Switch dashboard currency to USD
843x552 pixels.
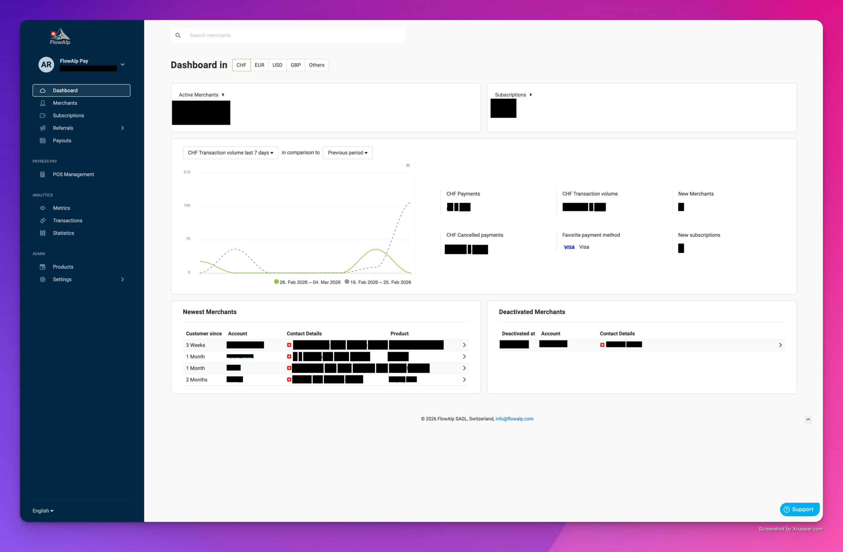point(277,65)
